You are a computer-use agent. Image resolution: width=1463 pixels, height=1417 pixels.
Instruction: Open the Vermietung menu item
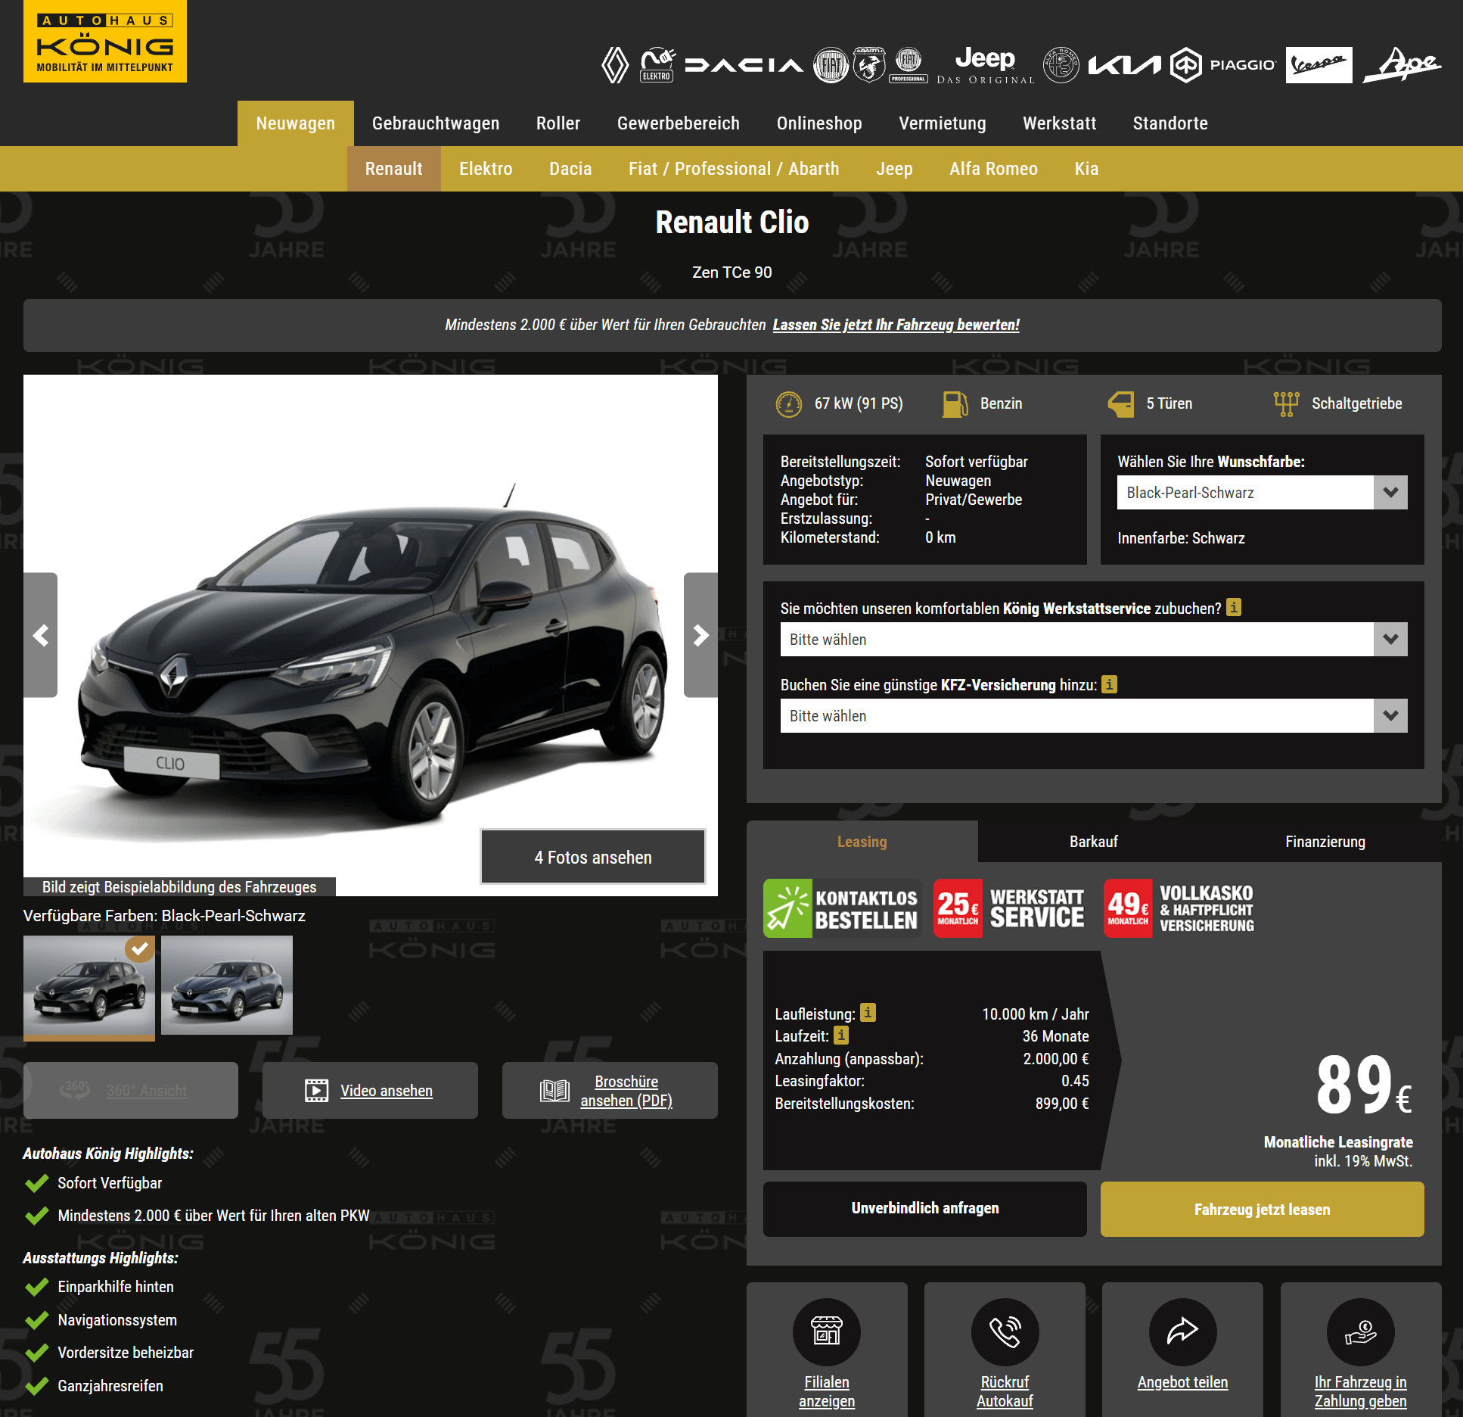943,123
